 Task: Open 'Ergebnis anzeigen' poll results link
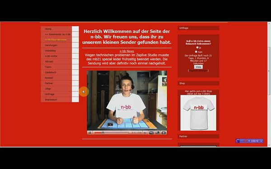click(x=198, y=71)
